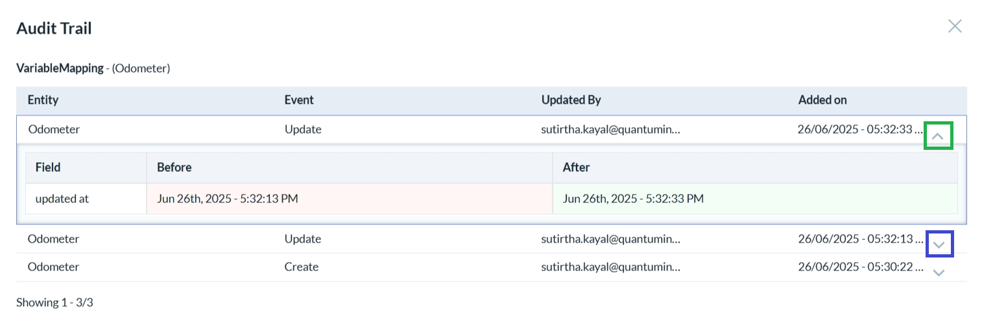Click the Event column header
The width and height of the screenshot is (982, 323).
[299, 100]
